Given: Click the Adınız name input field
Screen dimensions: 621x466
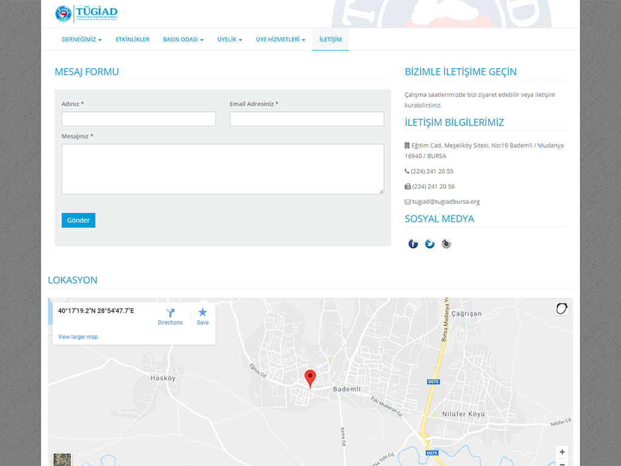Looking at the screenshot, I should (139, 119).
